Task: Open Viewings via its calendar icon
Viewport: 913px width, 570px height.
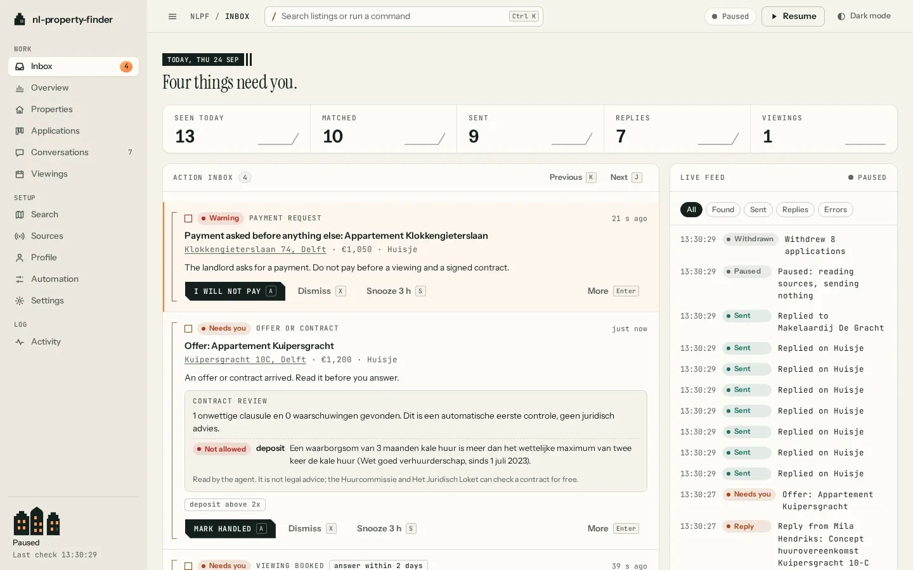Action: click(x=20, y=174)
